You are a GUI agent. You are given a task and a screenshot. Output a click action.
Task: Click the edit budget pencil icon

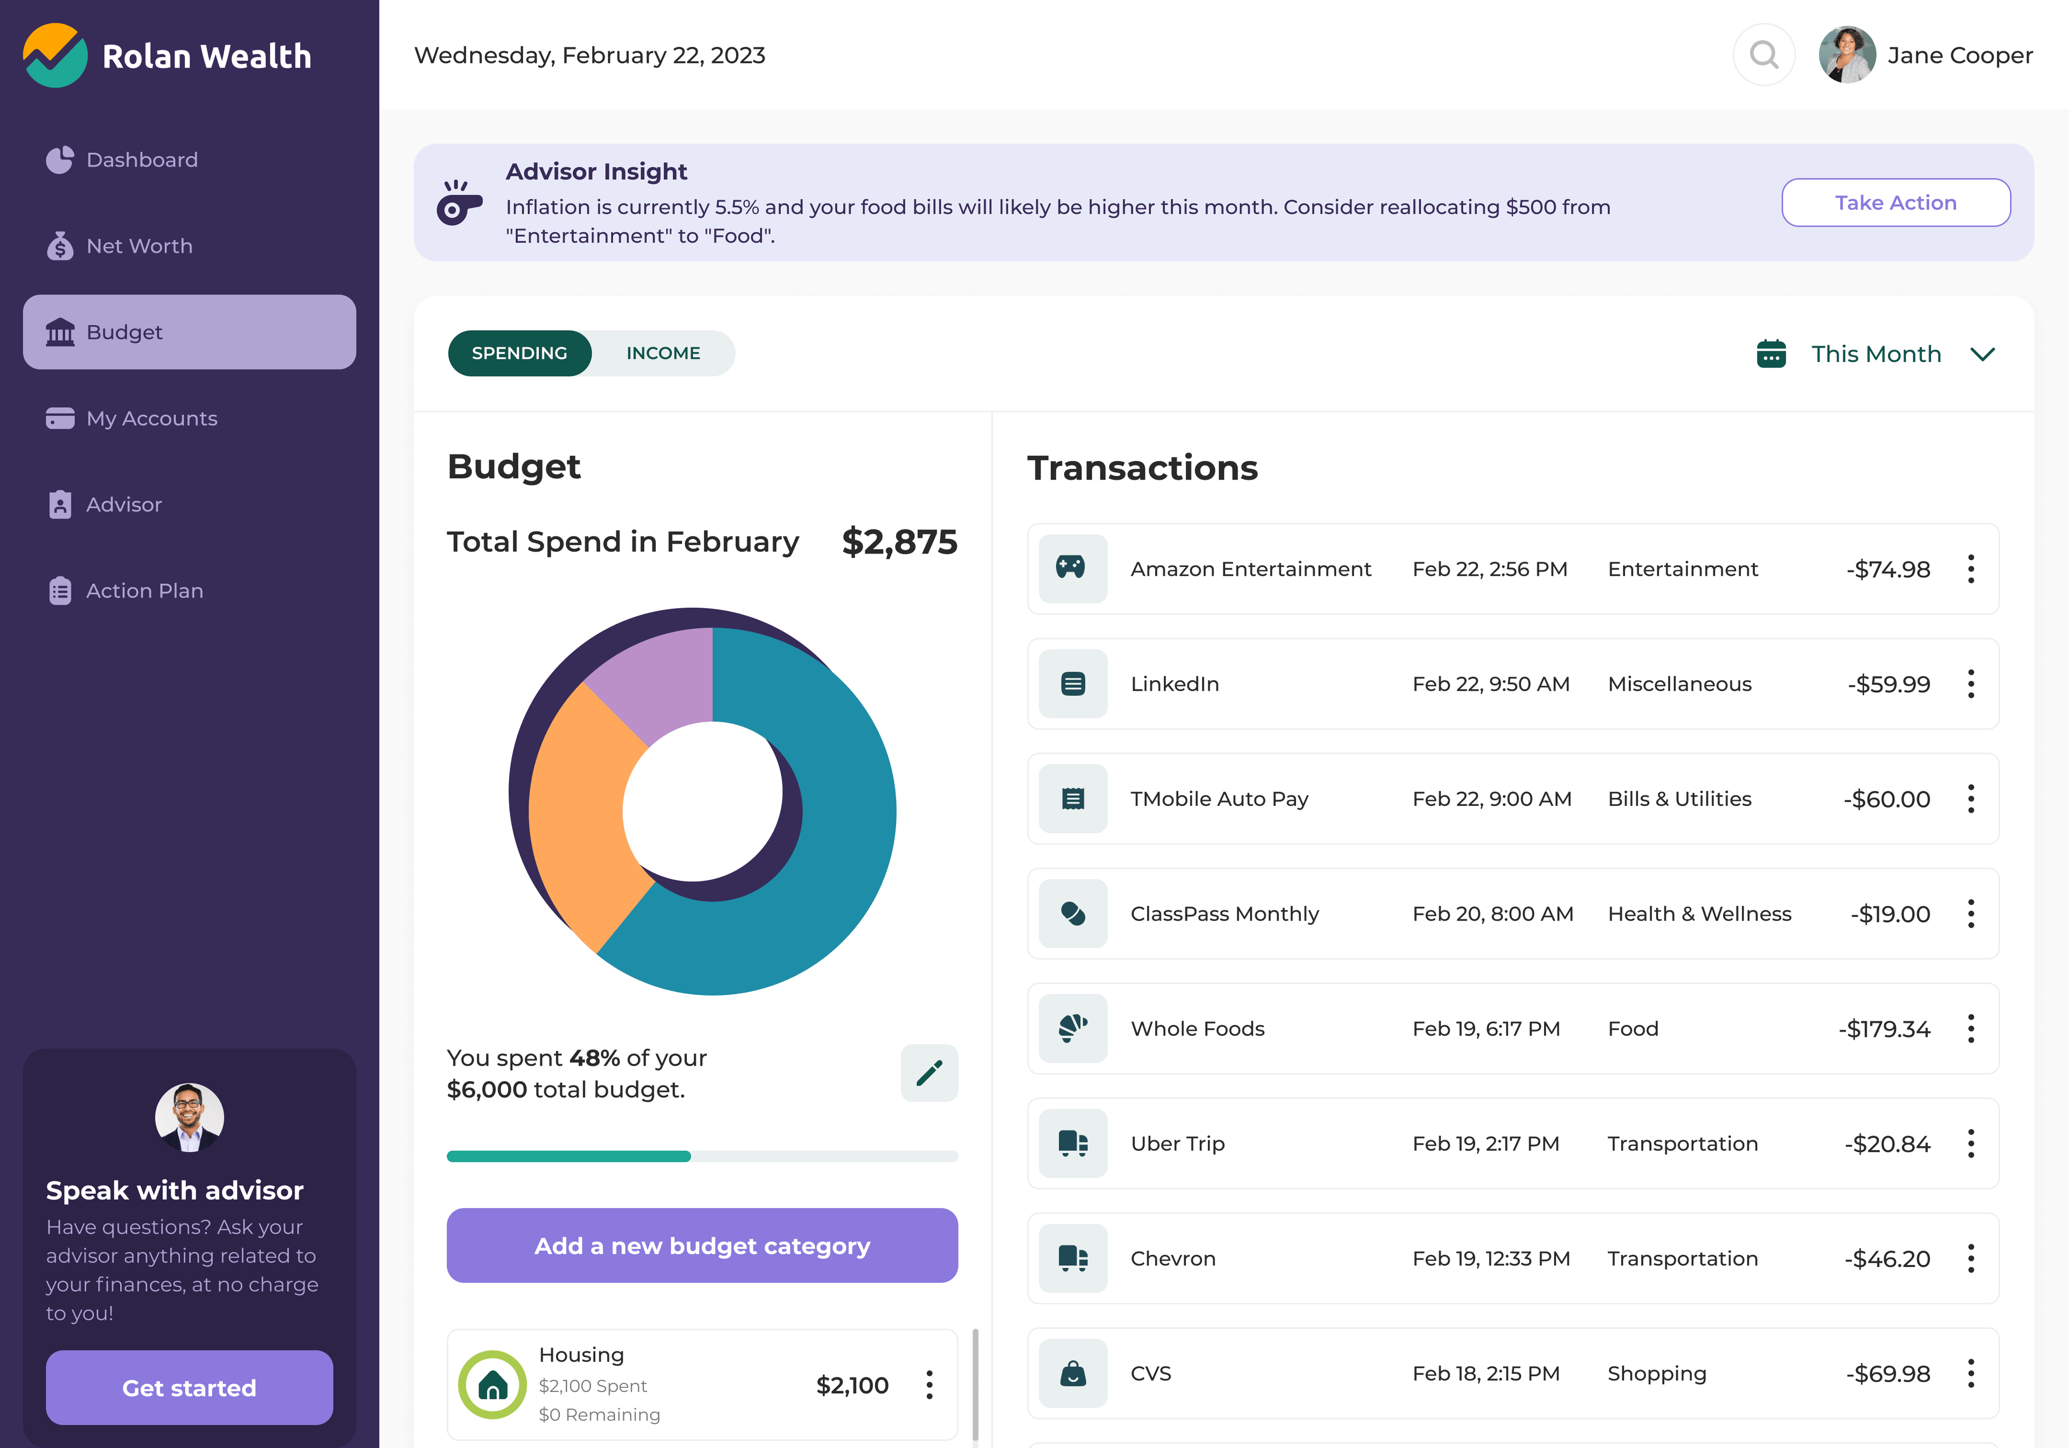pos(929,1072)
